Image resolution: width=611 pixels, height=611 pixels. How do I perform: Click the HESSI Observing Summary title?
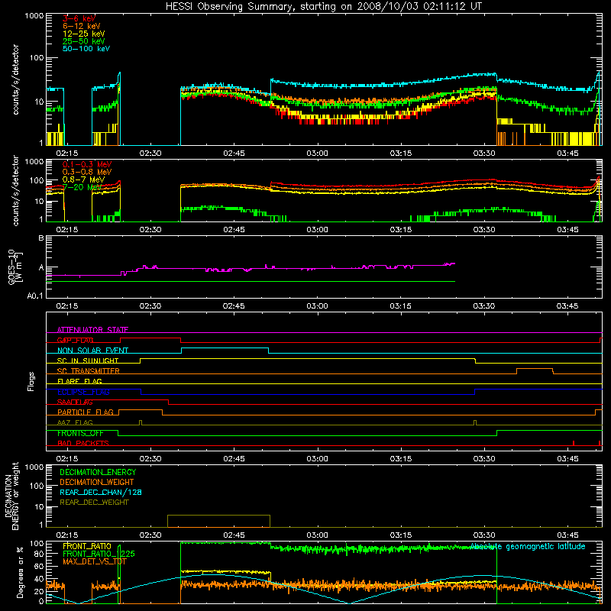coord(323,7)
